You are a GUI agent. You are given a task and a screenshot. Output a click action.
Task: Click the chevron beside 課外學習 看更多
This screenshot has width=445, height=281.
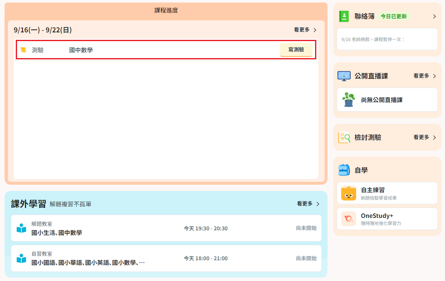pyautogui.click(x=318, y=204)
